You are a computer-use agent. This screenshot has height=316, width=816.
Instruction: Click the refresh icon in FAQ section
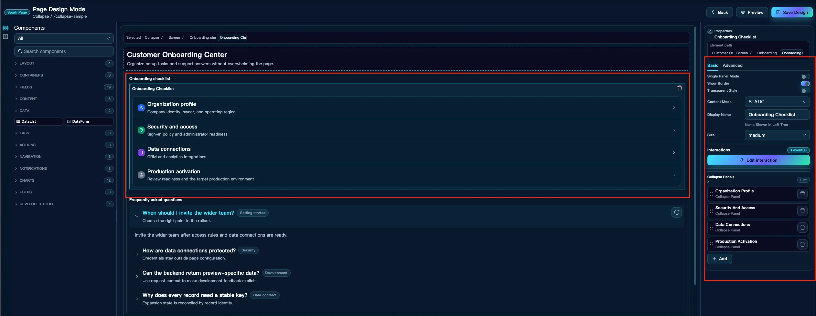point(677,212)
